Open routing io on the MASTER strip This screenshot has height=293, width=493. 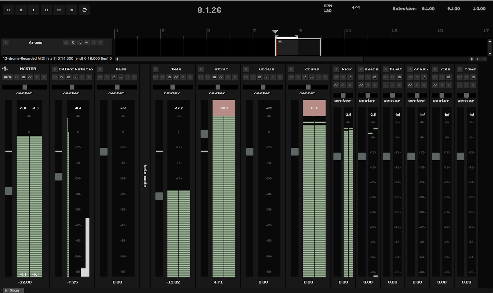pyautogui.click(x=23, y=77)
